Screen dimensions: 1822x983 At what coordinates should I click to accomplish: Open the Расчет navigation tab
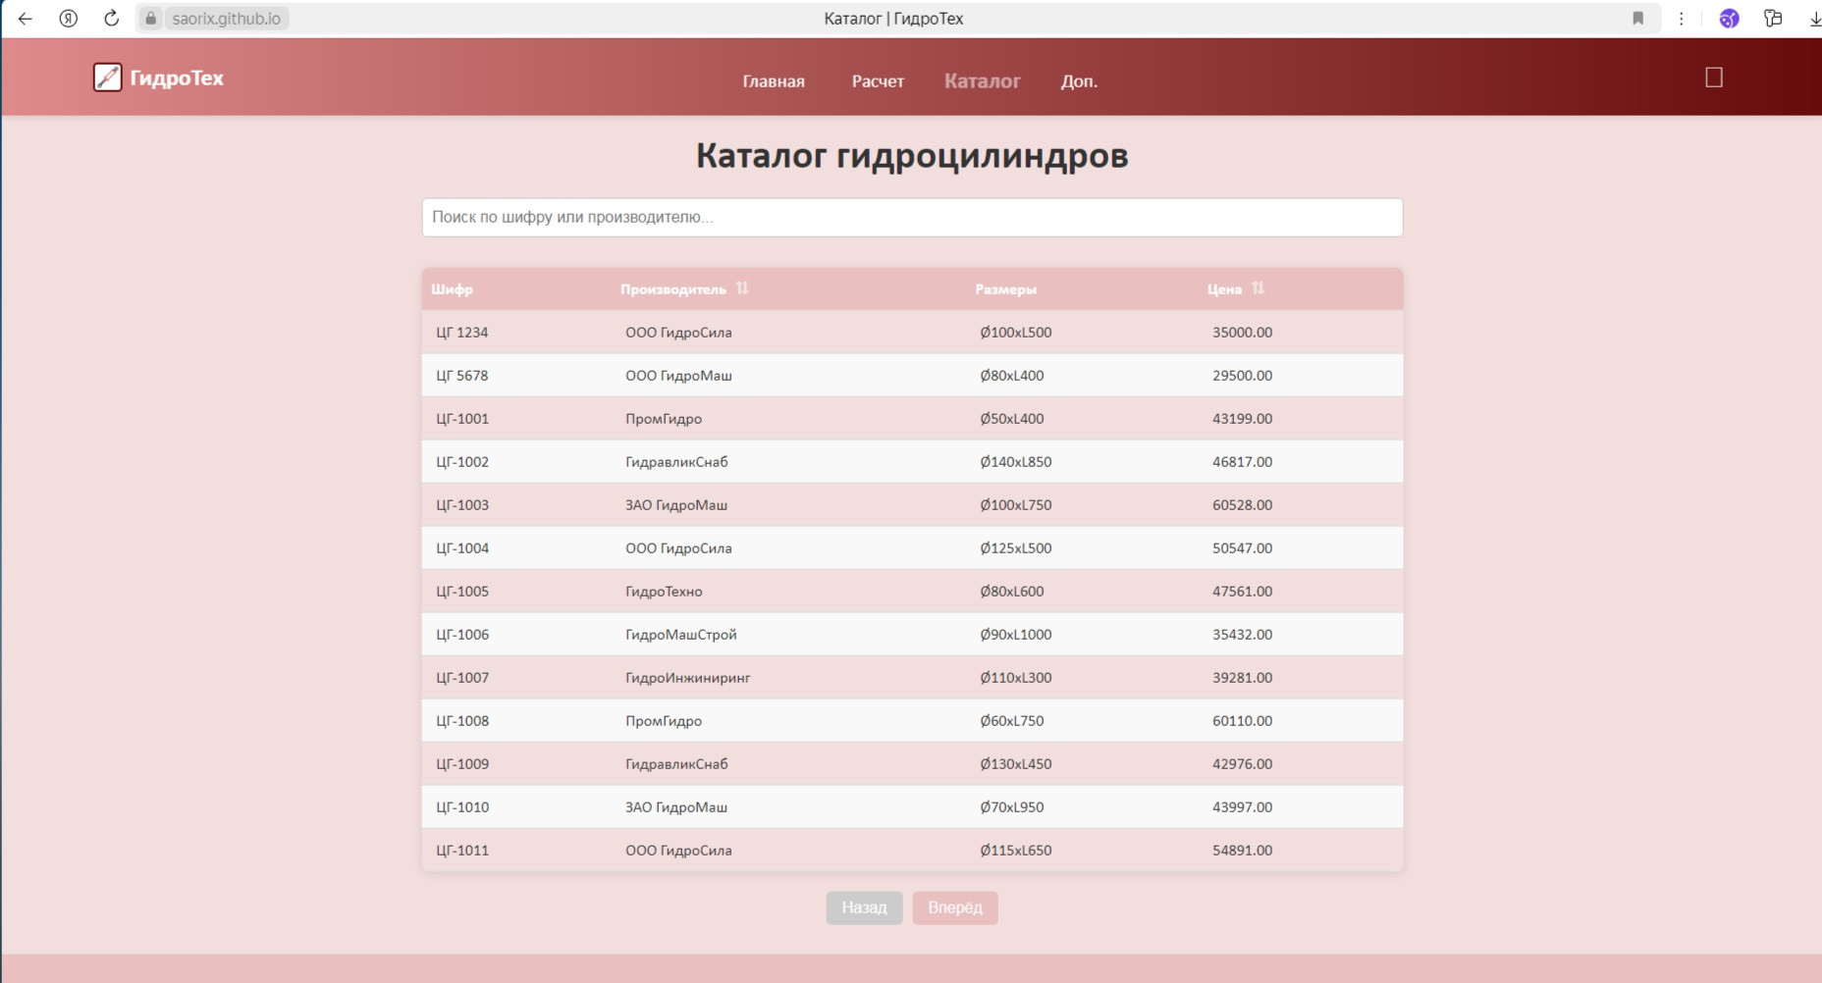point(878,81)
